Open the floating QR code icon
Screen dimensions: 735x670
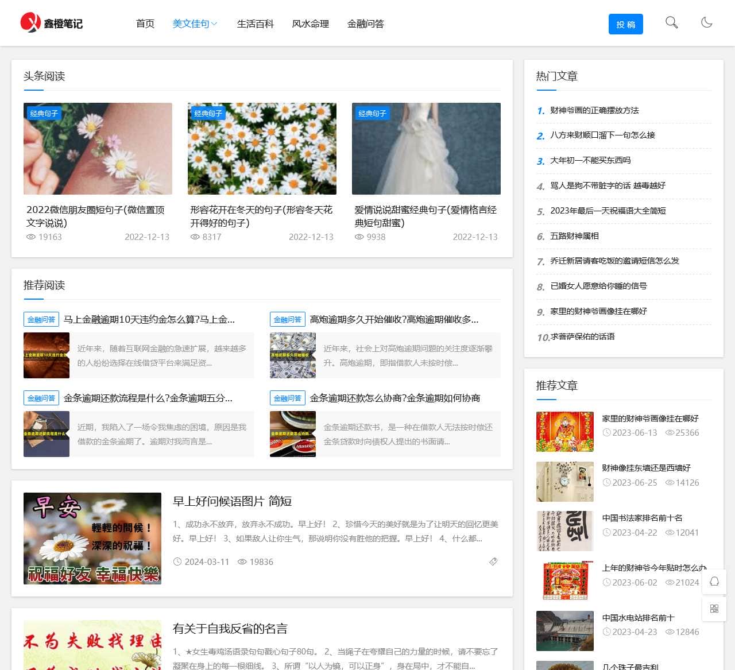(714, 609)
